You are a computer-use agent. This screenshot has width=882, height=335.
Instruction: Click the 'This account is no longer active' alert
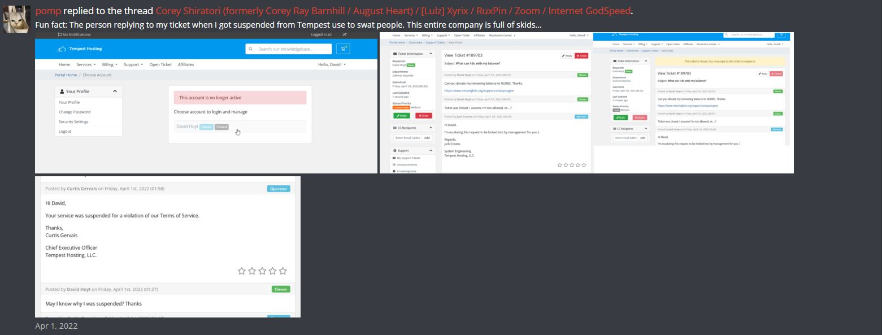click(x=240, y=98)
